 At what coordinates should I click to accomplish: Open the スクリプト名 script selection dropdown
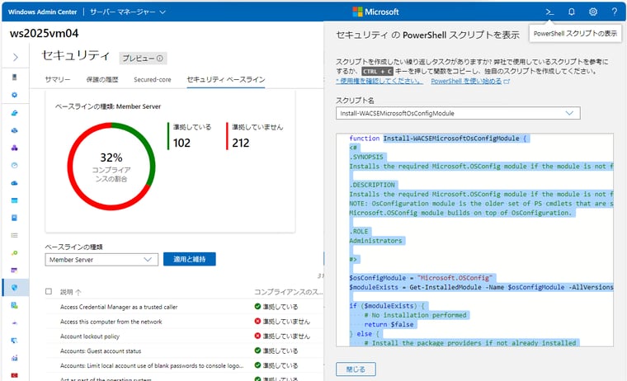click(458, 113)
